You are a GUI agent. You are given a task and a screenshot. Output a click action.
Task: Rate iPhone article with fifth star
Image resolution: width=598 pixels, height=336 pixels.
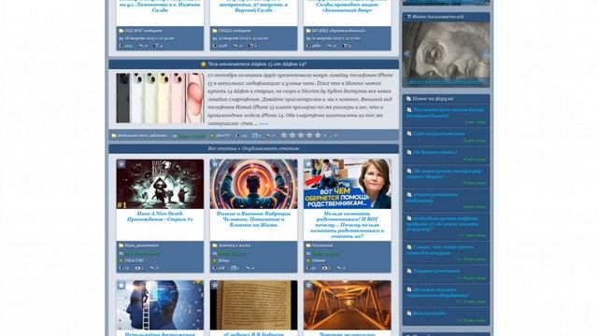coord(318,135)
